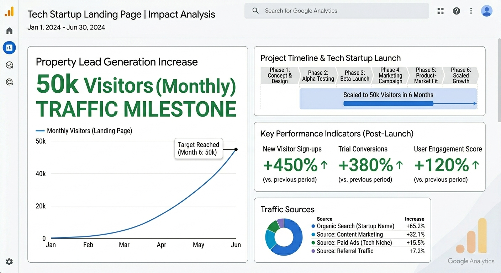501x273 pixels.
Task: Open the Advertising icon in sidebar
Action: tap(10, 82)
